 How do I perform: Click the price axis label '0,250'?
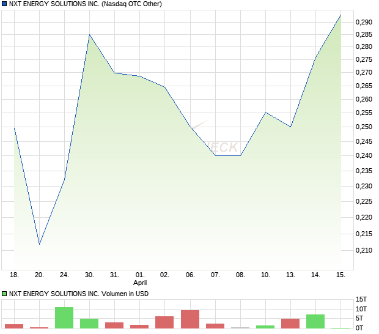click(364, 127)
